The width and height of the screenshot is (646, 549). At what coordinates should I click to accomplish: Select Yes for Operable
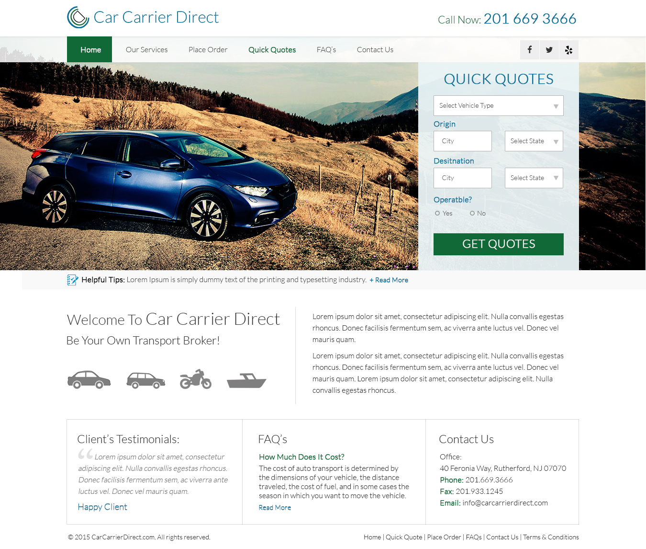pos(437,213)
